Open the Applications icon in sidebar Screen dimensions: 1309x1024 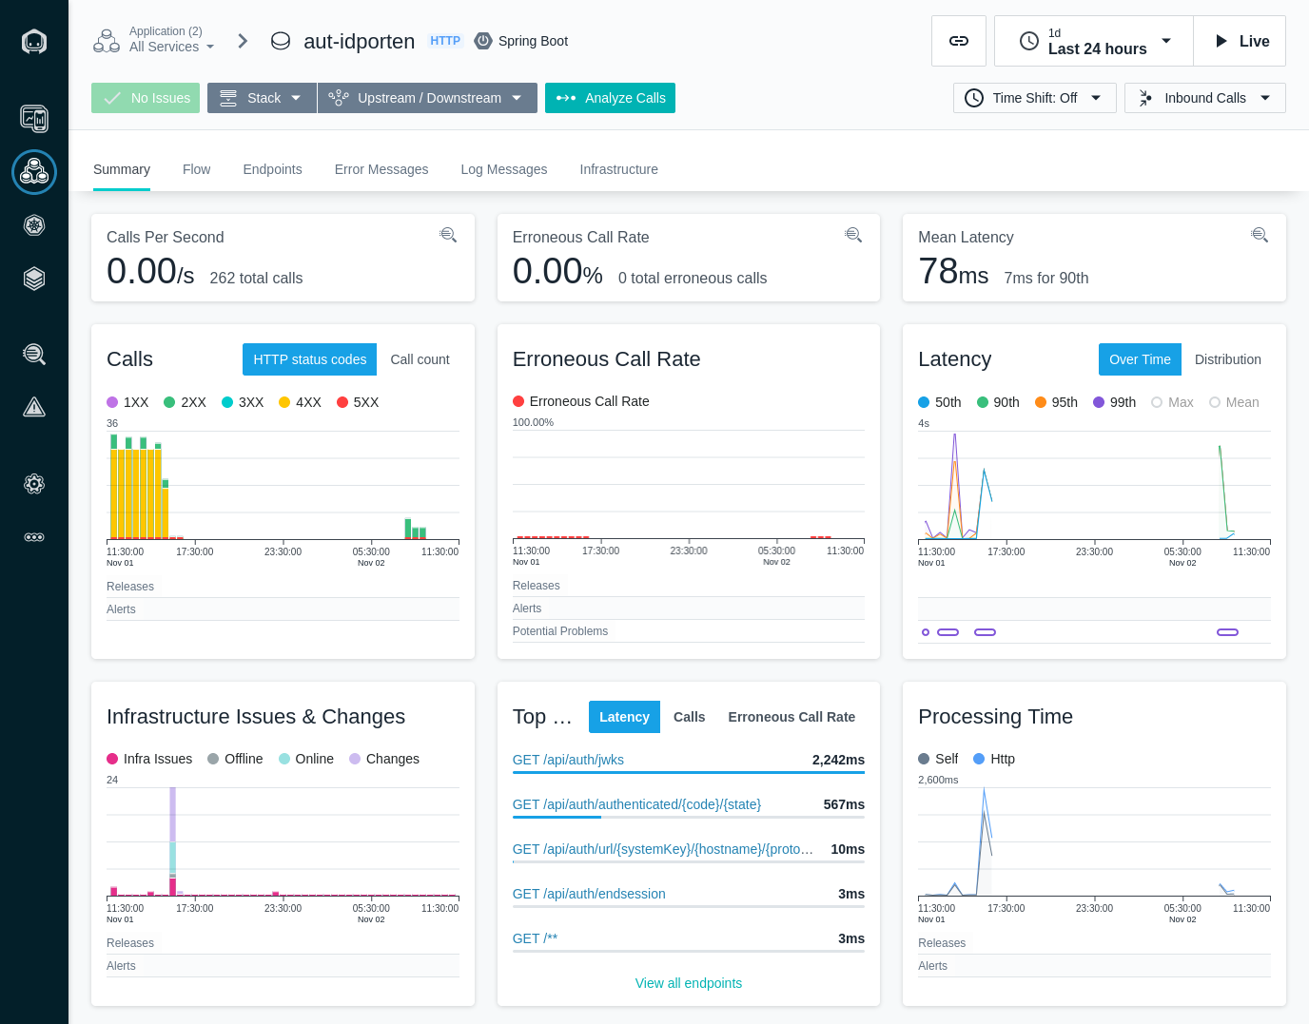(34, 172)
